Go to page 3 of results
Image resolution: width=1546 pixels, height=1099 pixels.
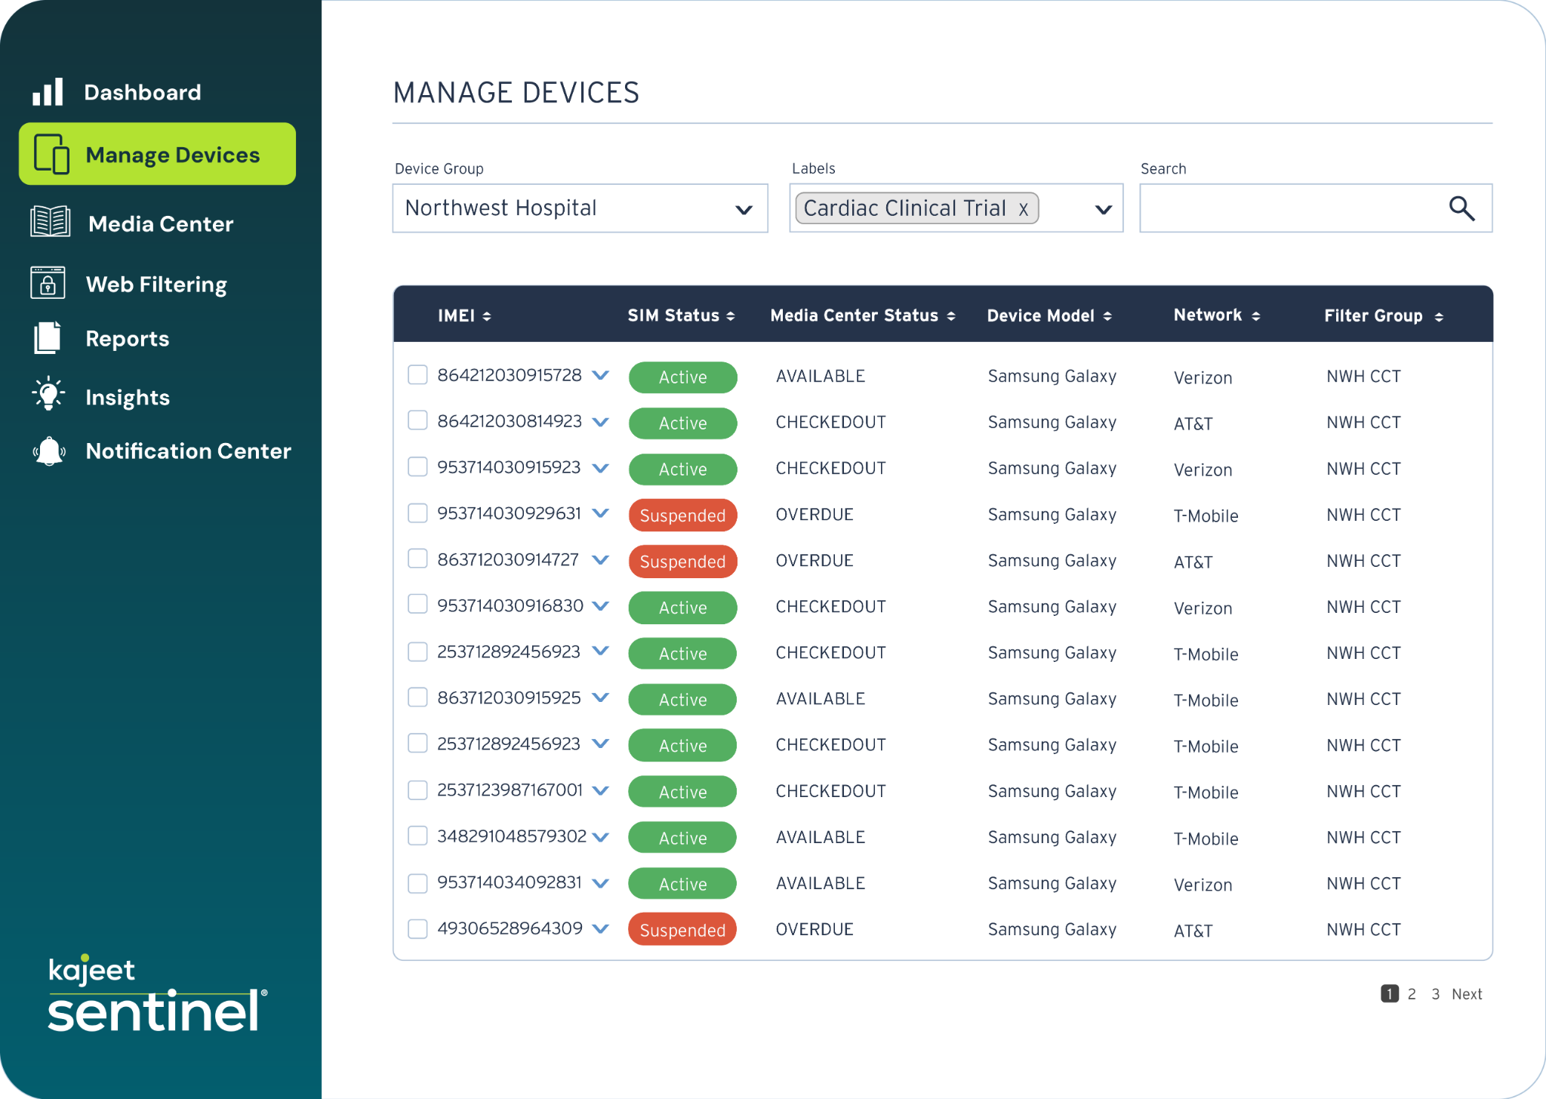[x=1435, y=994]
